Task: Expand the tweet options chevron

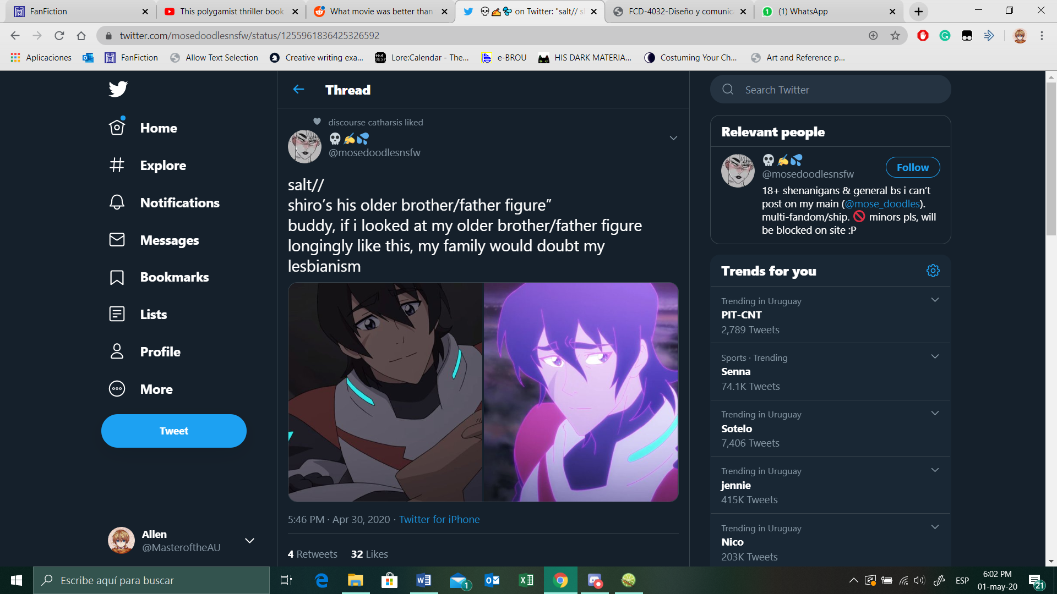Action: [x=673, y=138]
